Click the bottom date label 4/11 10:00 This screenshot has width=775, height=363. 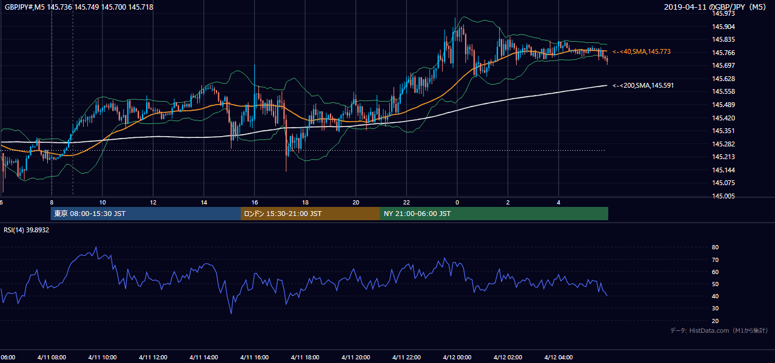[102, 357]
